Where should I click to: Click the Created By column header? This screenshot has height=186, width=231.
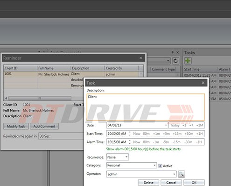click(122, 68)
